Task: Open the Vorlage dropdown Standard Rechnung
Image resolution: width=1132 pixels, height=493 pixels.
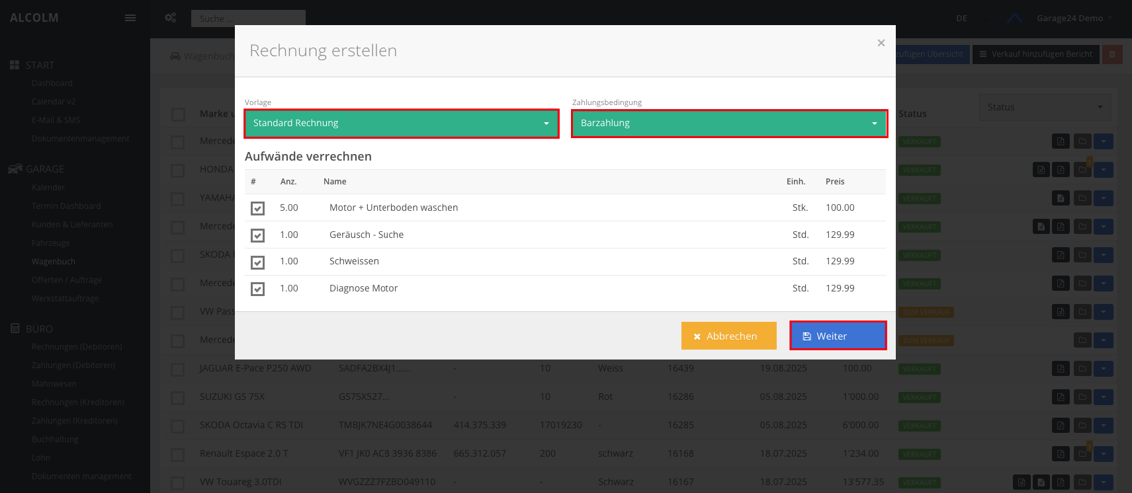Action: (401, 124)
